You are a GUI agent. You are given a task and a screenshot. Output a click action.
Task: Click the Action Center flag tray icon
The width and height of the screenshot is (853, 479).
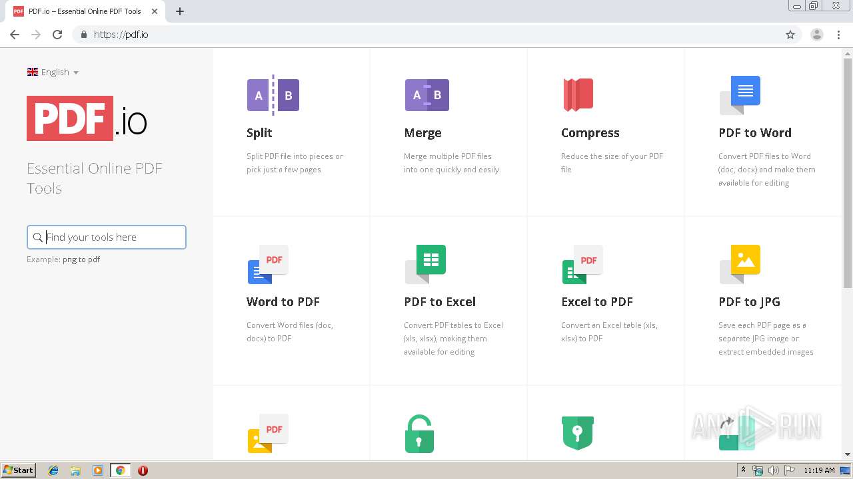[x=790, y=470]
